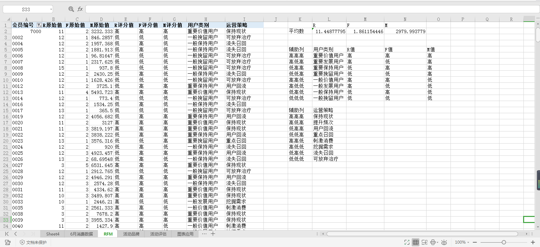
Task: Click the fx insert function icon
Action: click(x=80, y=9)
